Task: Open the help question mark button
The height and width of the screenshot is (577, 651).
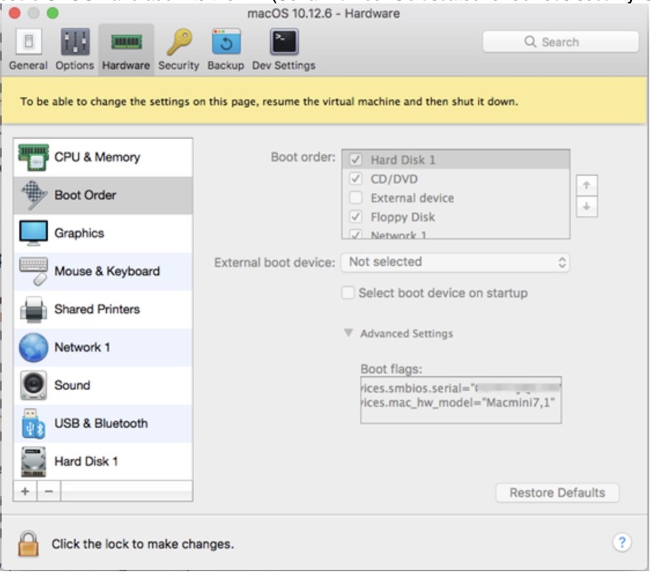Action: (622, 542)
